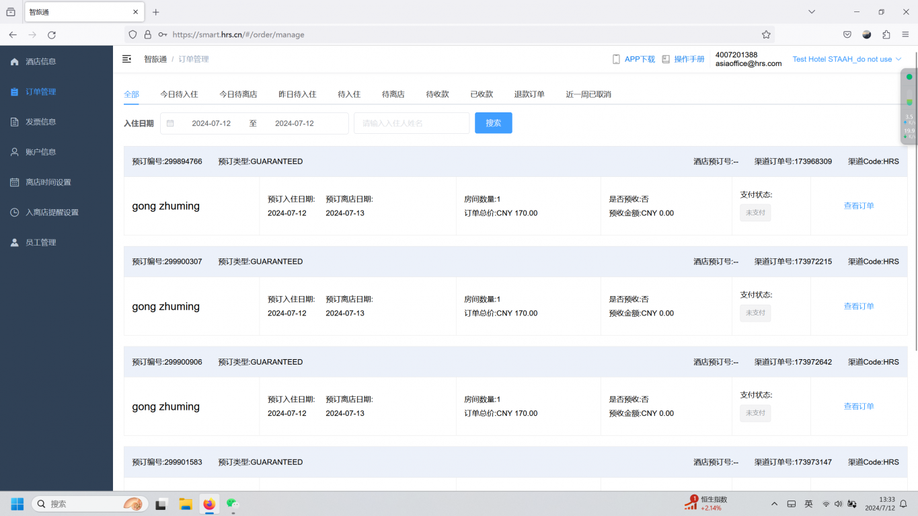
Task: Open the 操作手册 link
Action: 683,59
